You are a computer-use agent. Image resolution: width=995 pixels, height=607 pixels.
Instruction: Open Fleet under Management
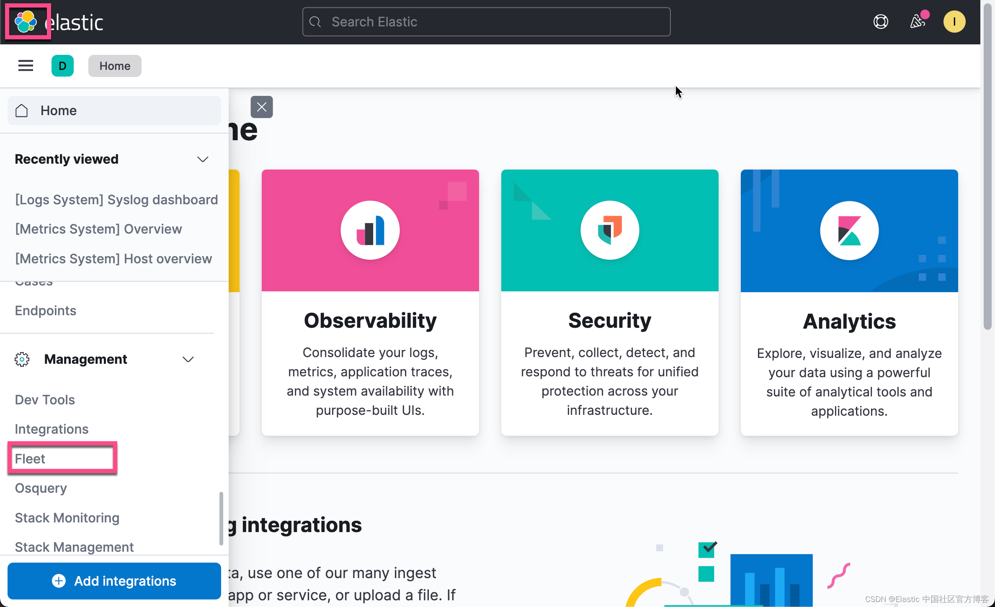[x=30, y=458]
